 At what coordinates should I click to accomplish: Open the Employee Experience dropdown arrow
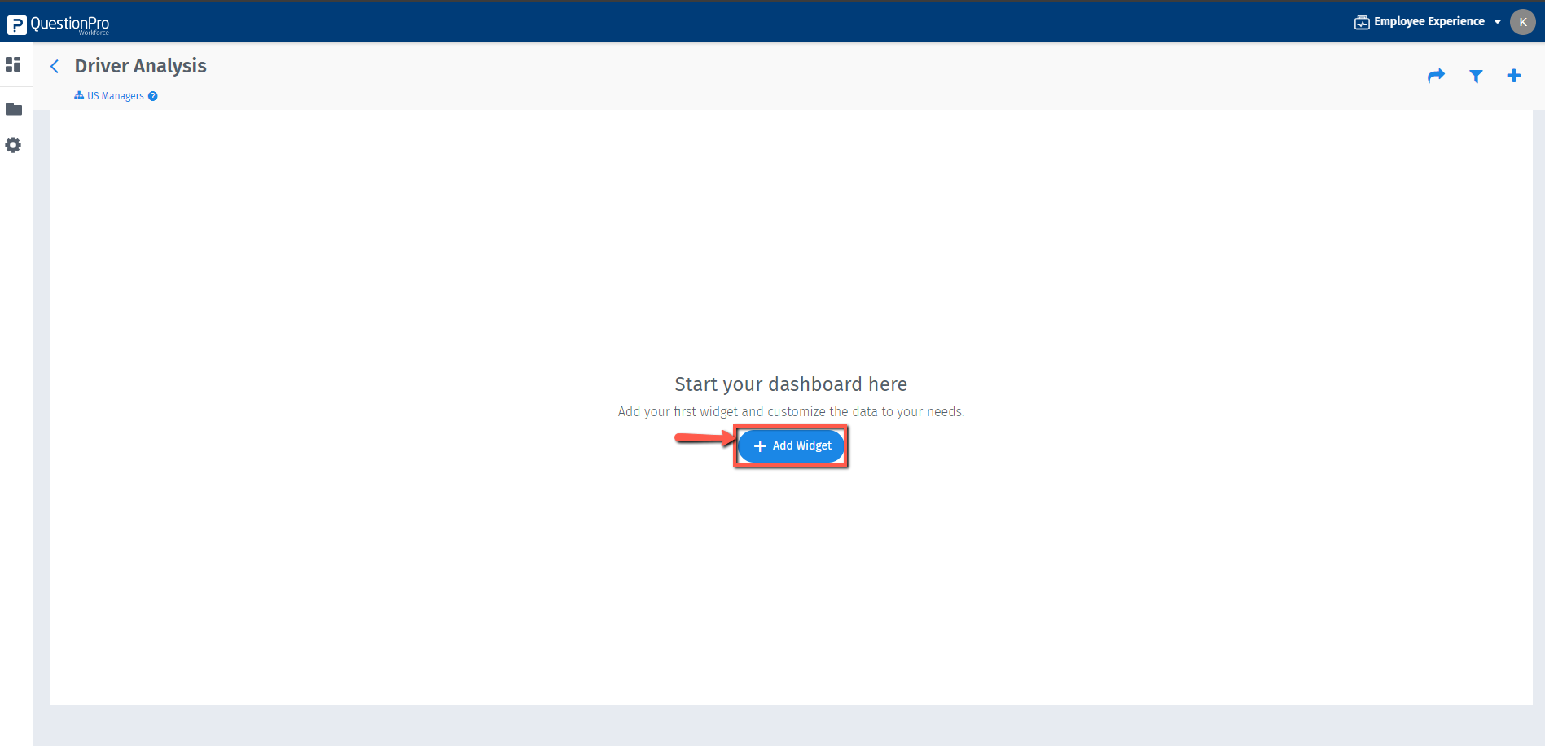click(x=1499, y=22)
